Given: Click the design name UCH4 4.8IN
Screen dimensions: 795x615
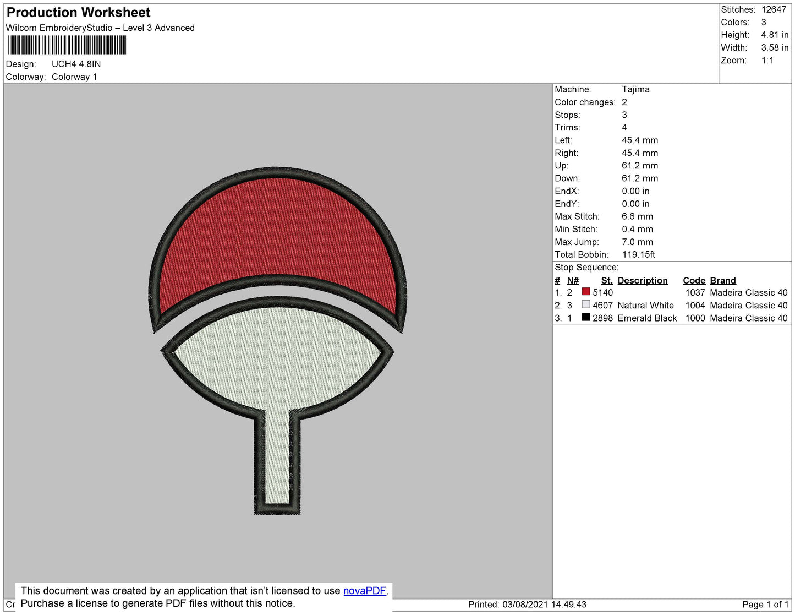Looking at the screenshot, I should tap(76, 64).
